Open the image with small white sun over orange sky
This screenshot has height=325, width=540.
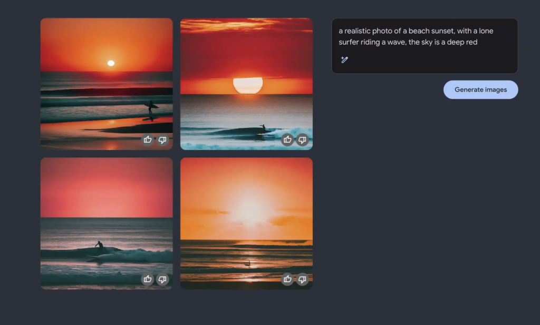coord(107,84)
